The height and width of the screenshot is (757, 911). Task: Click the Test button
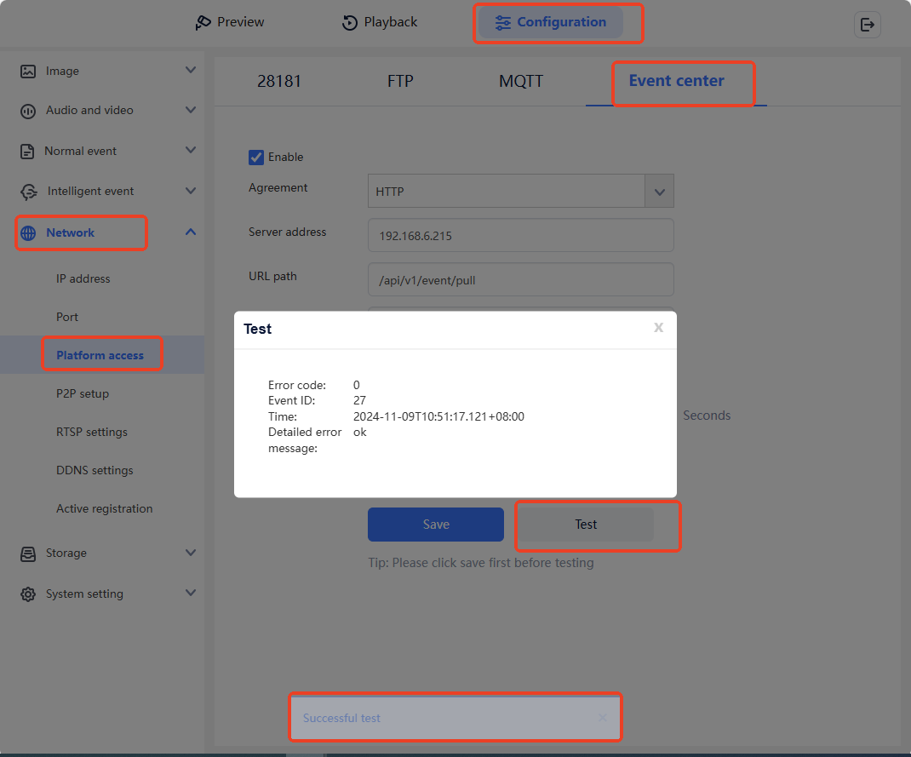(x=586, y=525)
